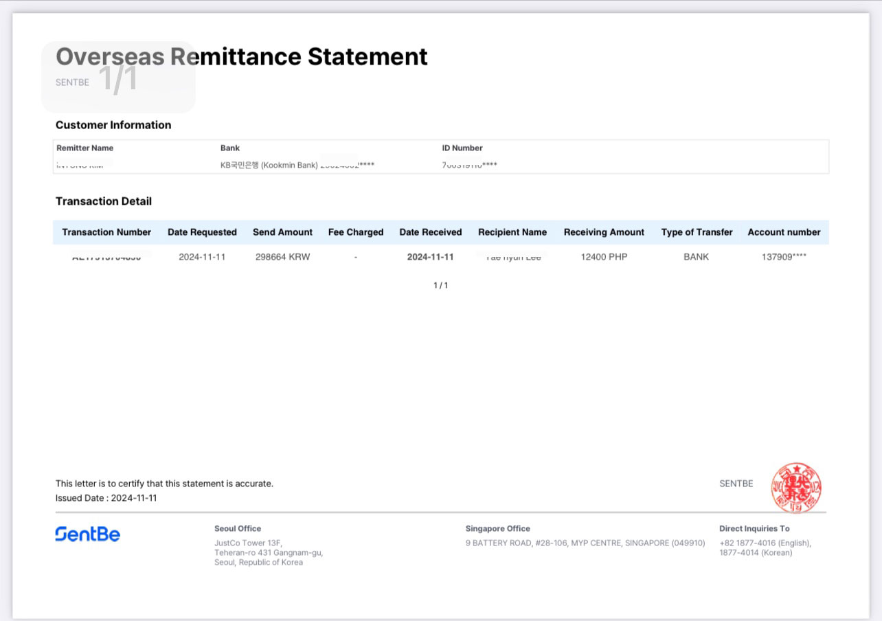
Task: Select the bold Date Received value 2024-11-11
Action: pos(431,257)
